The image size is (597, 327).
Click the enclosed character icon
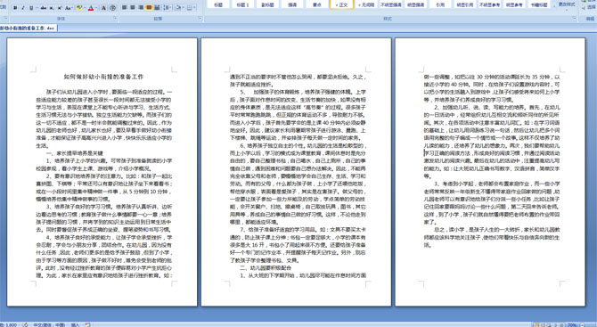(x=112, y=8)
